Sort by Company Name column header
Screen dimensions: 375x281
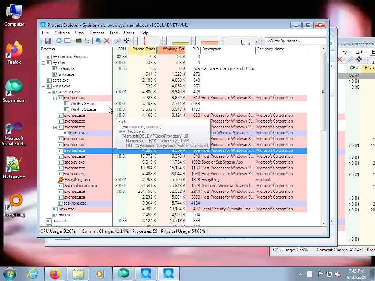point(281,49)
